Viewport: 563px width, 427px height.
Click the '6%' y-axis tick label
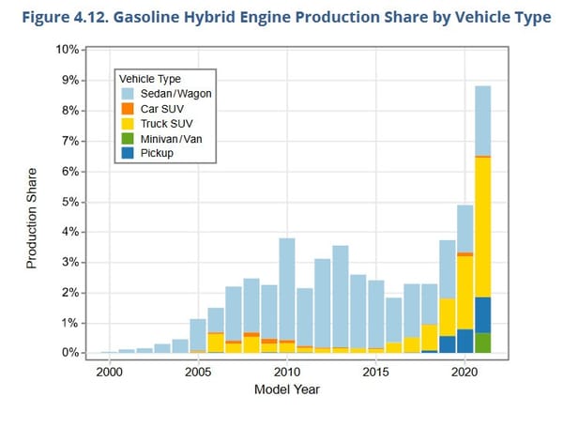(x=70, y=172)
